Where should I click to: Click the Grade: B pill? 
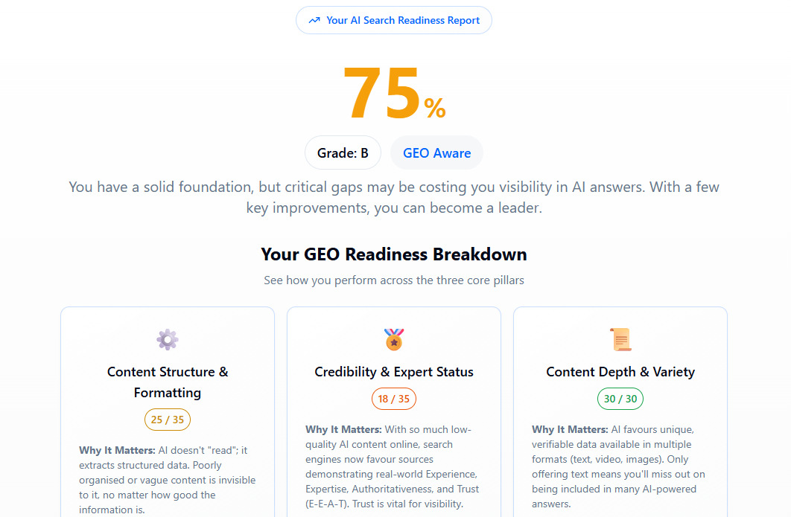(343, 152)
